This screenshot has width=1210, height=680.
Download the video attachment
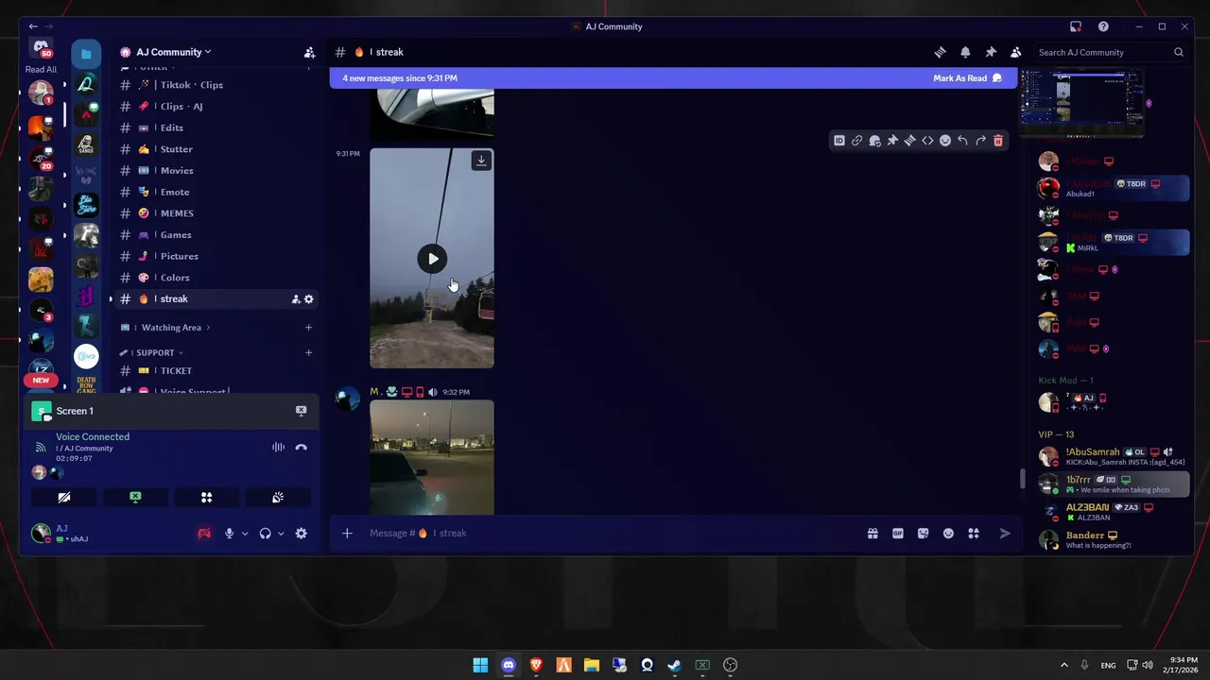click(481, 161)
